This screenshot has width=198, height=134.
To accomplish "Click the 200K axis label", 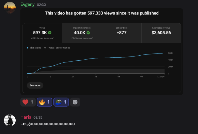I will [x=171, y=67].
